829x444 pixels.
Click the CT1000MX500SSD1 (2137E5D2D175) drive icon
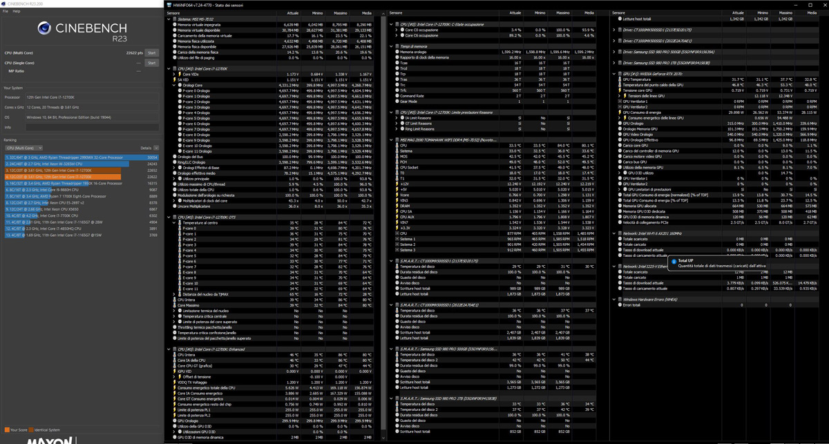(x=620, y=30)
